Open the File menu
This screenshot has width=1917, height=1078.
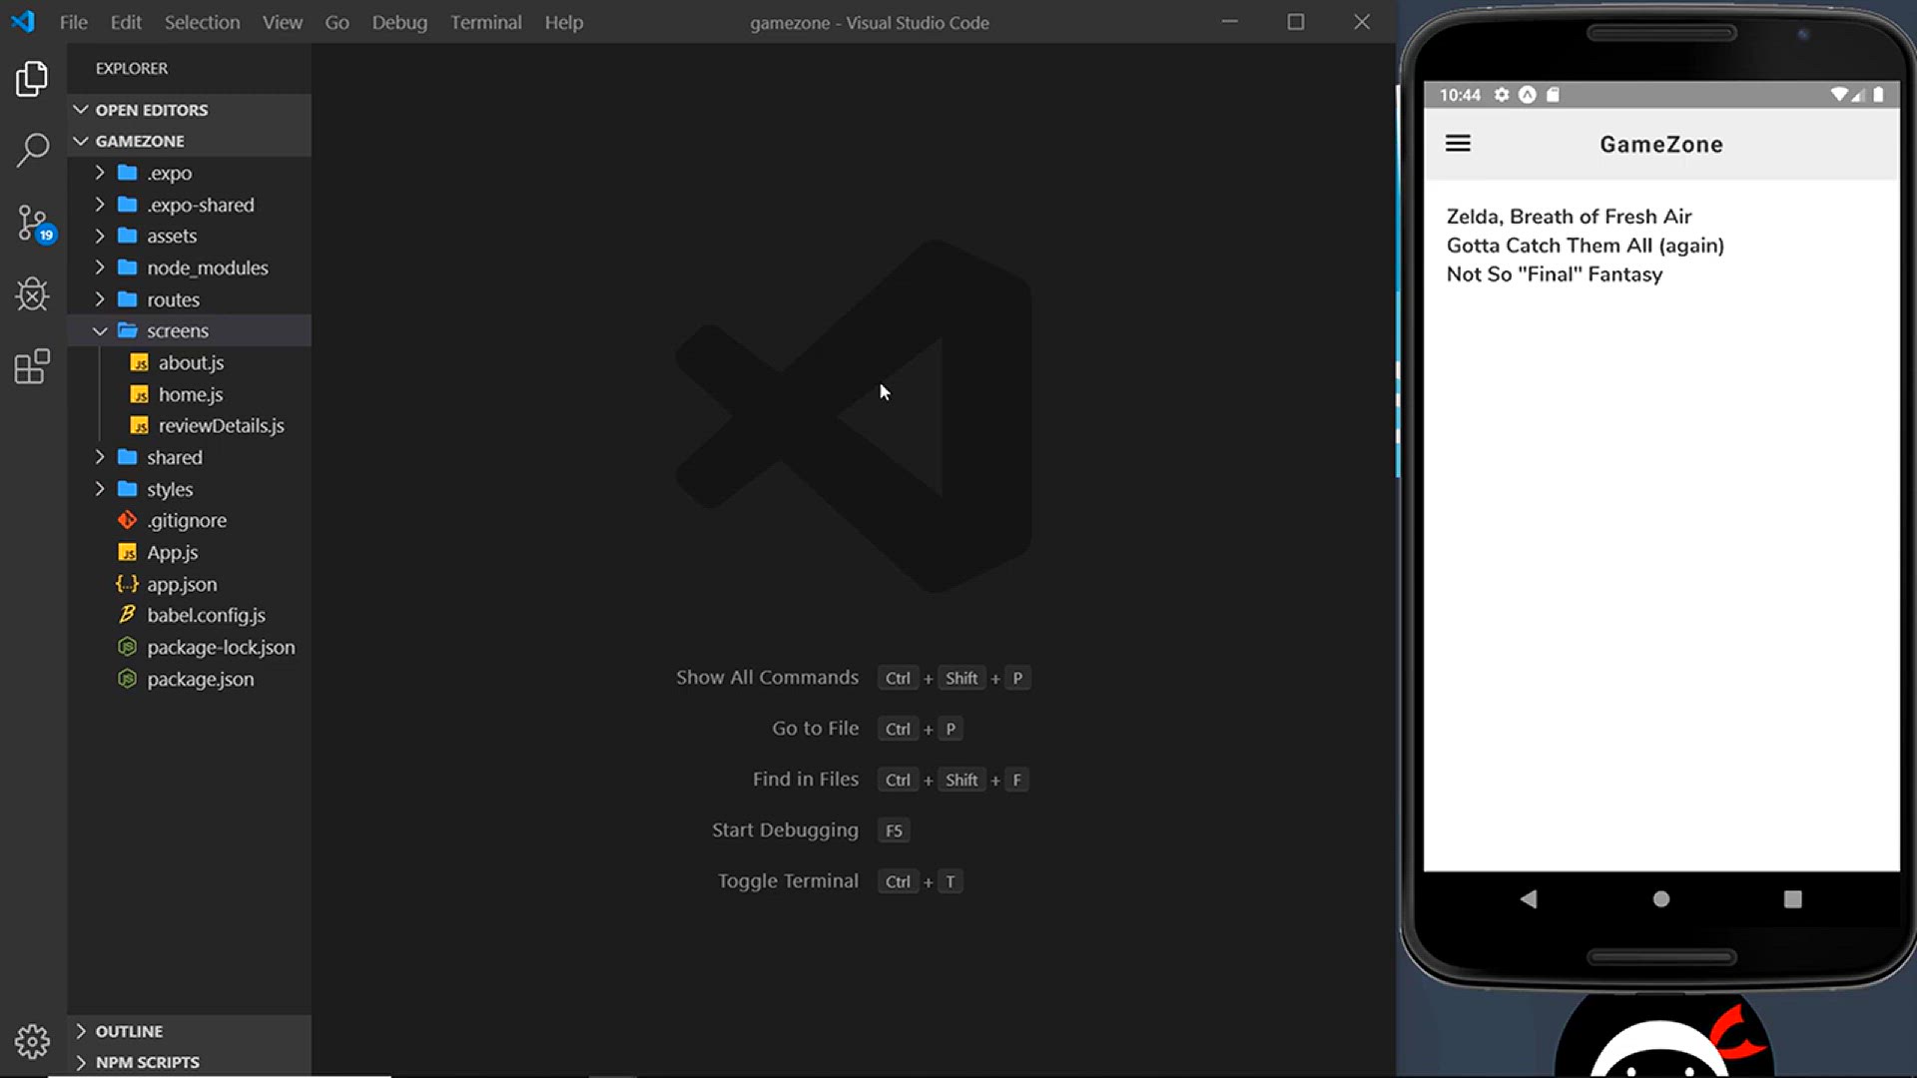[x=74, y=22]
